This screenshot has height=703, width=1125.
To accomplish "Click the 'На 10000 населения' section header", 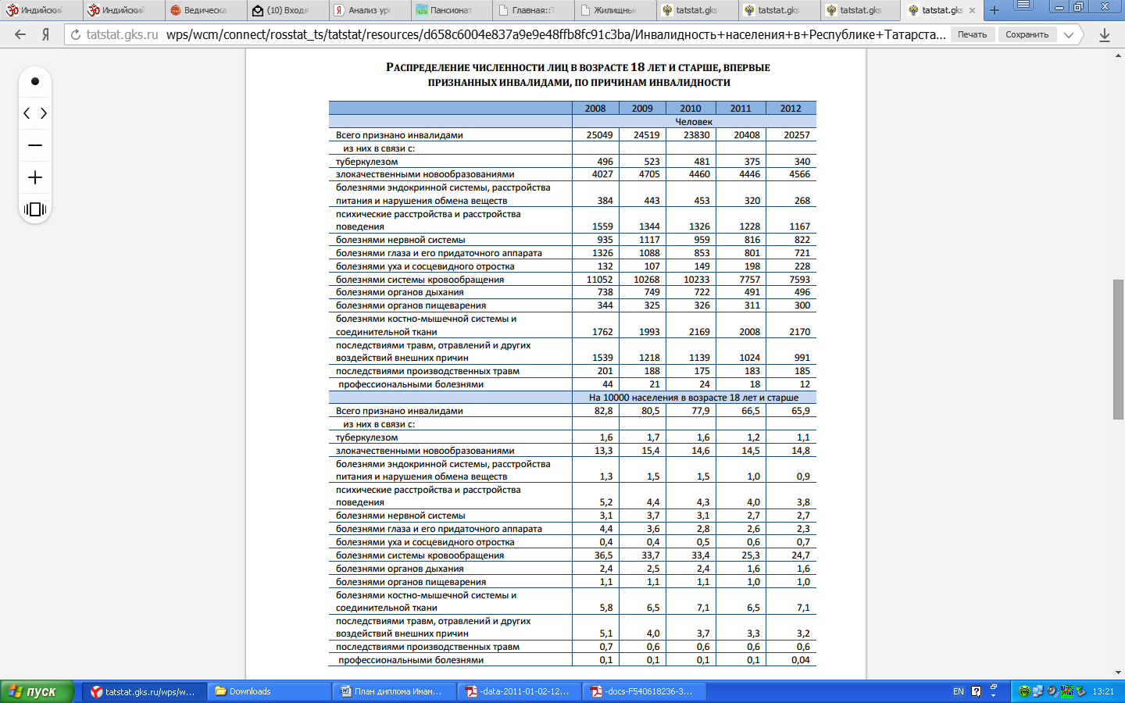I will [x=694, y=398].
